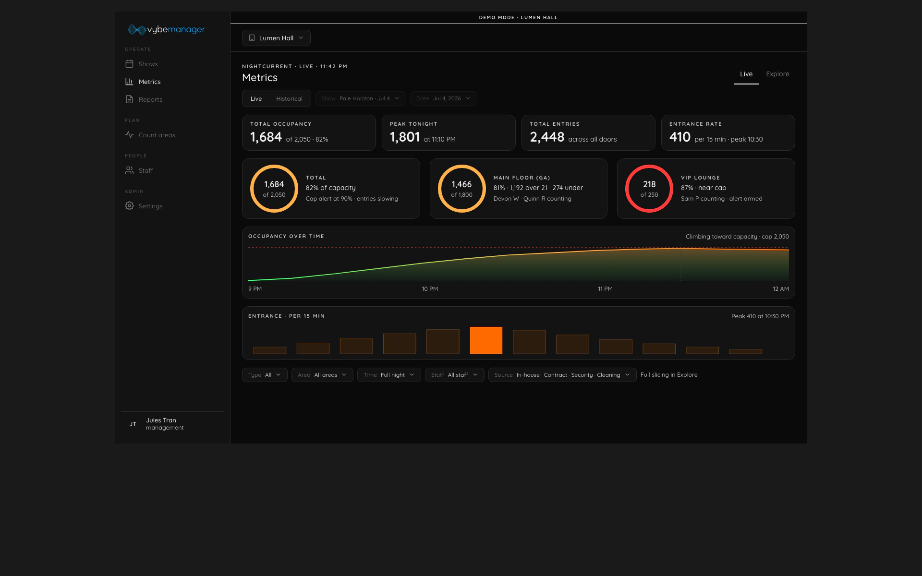Viewport: 922px width, 576px height.
Task: Click the Metrics bar chart icon
Action: [x=129, y=82]
